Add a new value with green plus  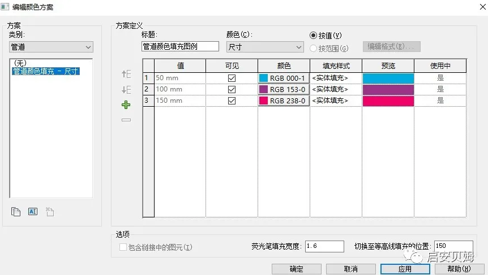[126, 105]
